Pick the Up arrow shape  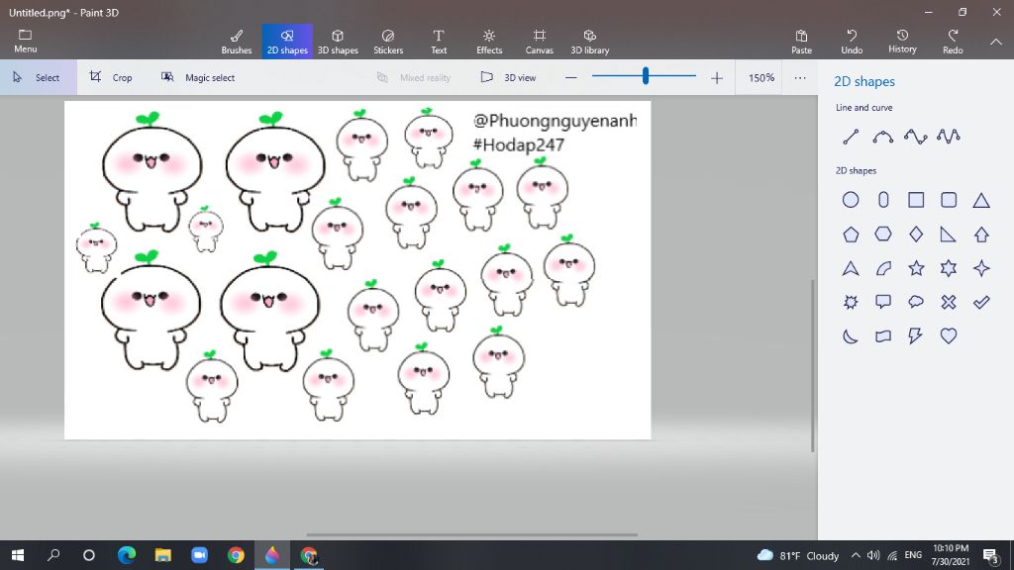click(x=981, y=234)
